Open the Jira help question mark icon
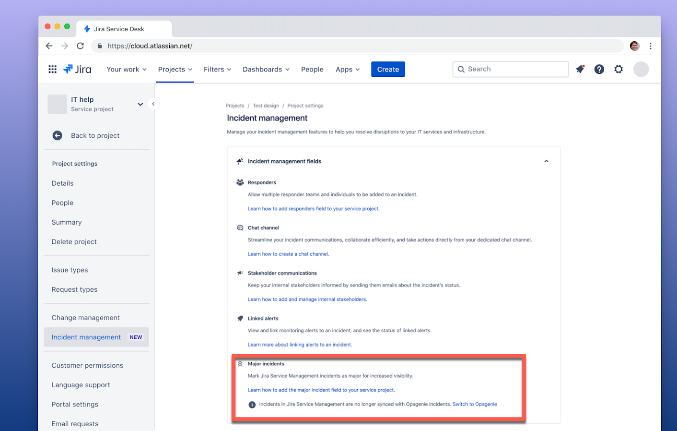The height and width of the screenshot is (431, 677). [x=599, y=69]
